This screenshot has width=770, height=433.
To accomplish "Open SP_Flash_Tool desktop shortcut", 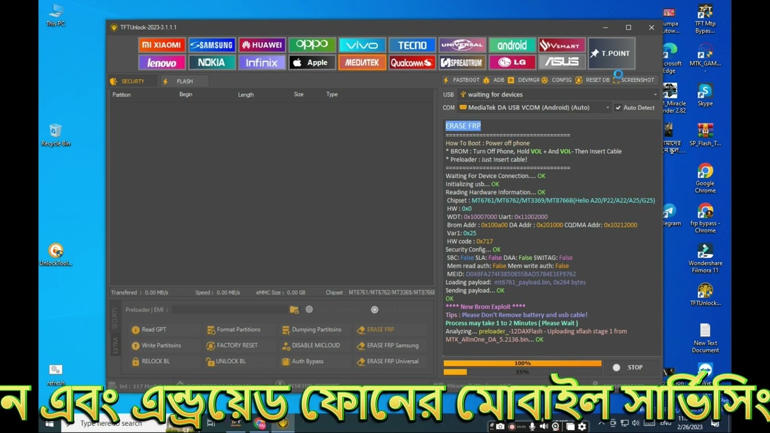I will (x=705, y=135).
